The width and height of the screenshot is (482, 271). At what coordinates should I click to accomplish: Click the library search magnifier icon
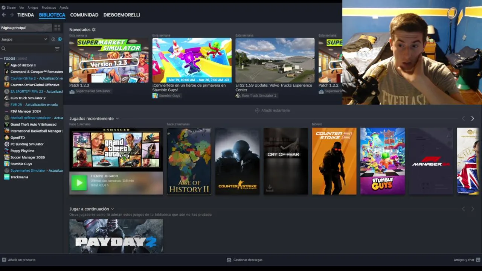(3, 49)
